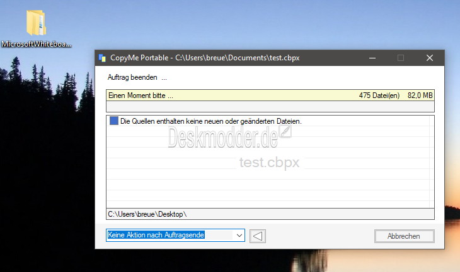
Task: Click the progress bar below 'Einen Moment bitte'
Action: tap(270, 106)
